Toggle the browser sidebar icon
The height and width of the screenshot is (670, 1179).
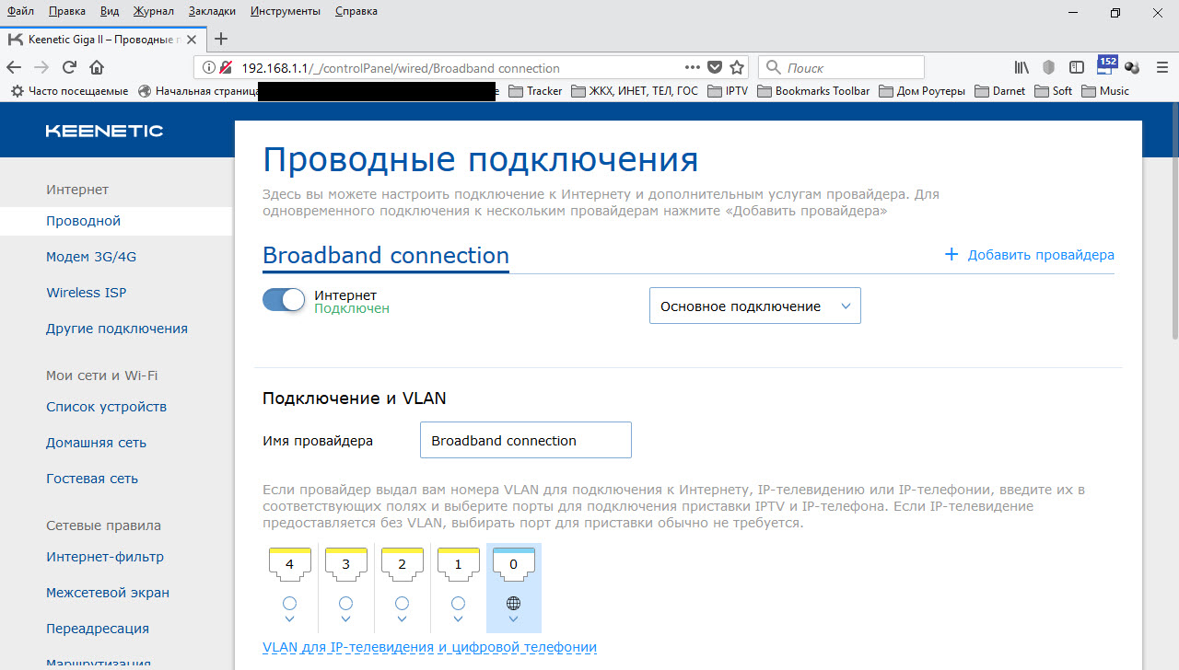(x=1076, y=67)
